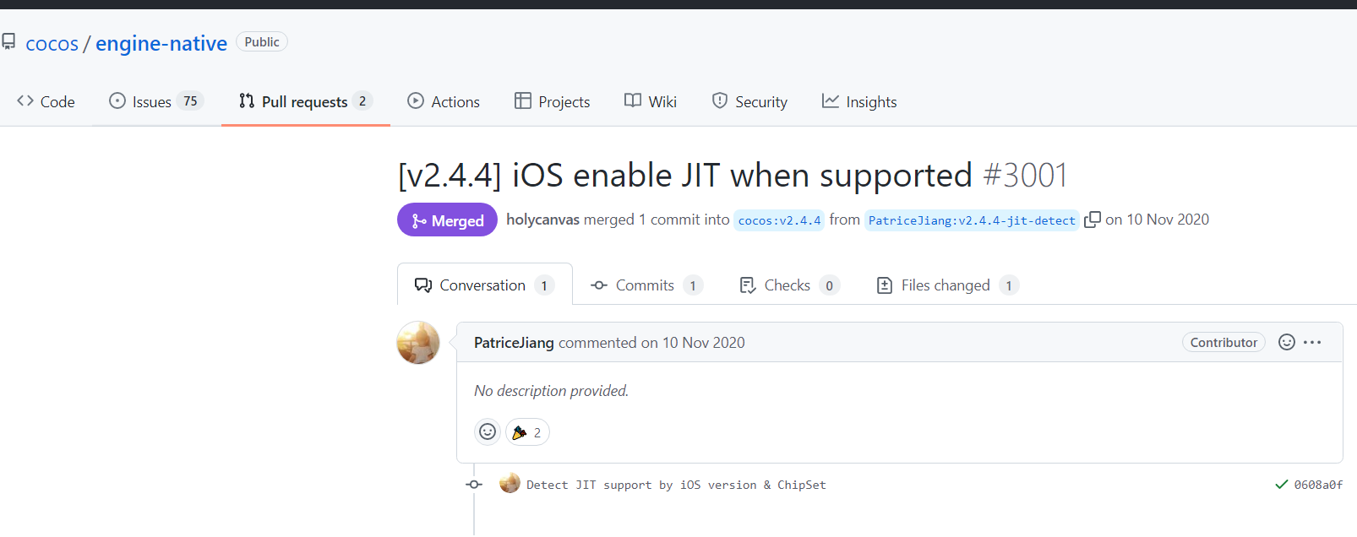
Task: Copy the head branch name icon
Action: tap(1093, 220)
